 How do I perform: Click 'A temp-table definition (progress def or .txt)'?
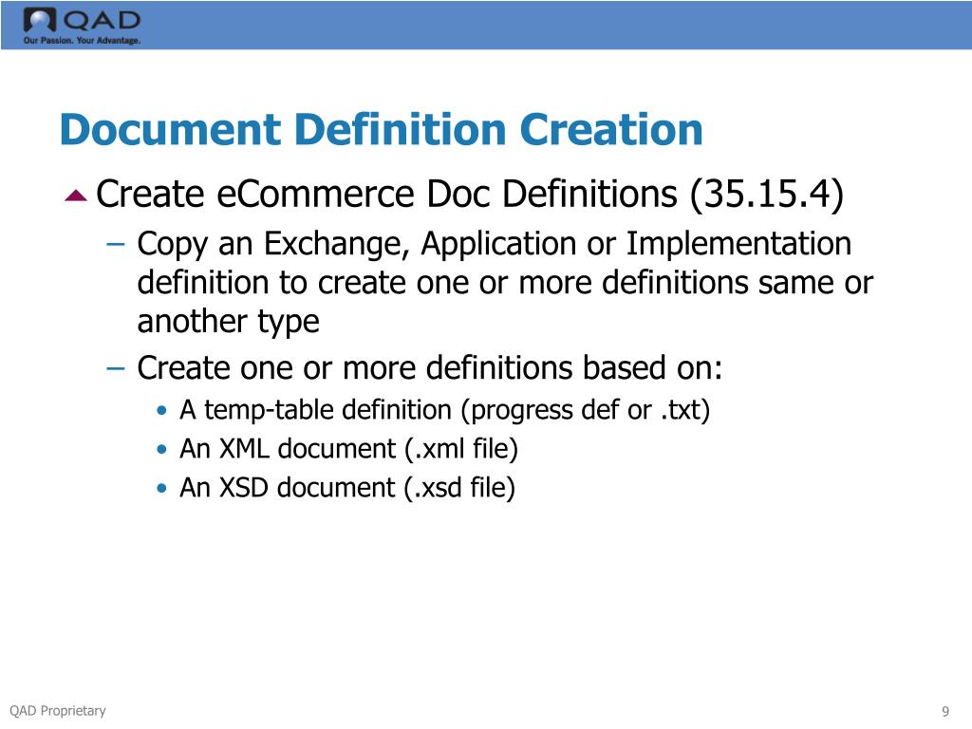444,410
